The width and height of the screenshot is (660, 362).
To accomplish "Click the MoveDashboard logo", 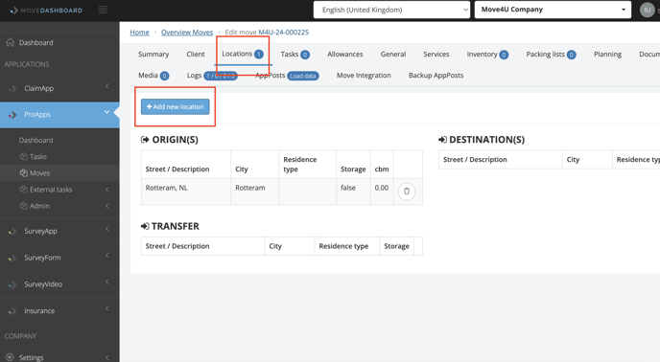I will tap(46, 11).
